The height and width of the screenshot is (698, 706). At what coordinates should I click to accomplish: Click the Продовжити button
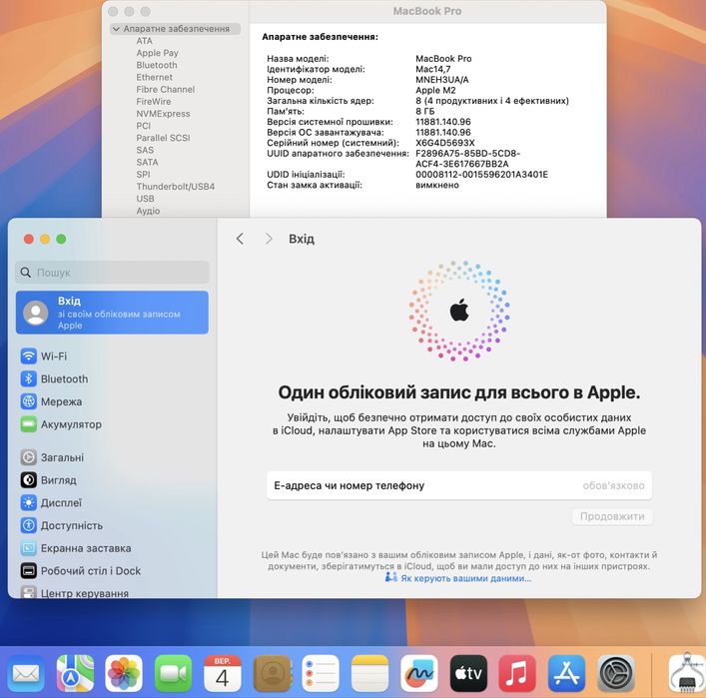click(612, 516)
